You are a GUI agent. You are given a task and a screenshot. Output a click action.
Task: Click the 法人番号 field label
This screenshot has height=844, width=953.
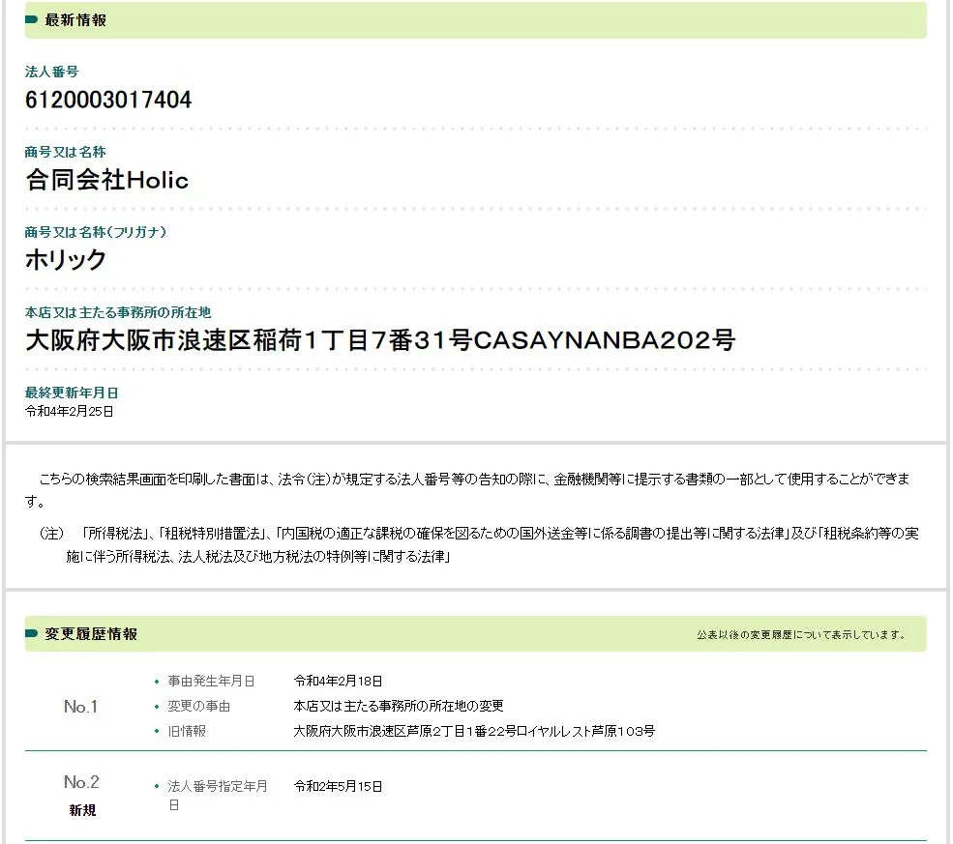point(51,72)
